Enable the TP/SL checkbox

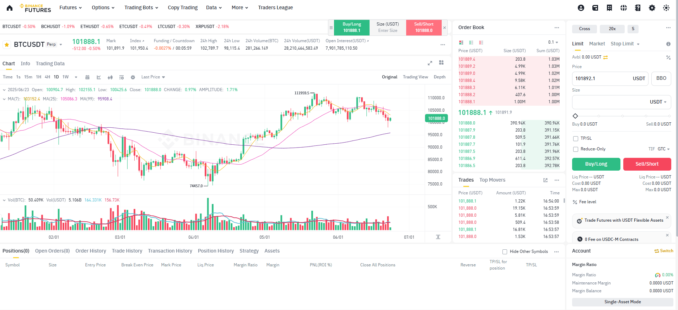tap(576, 139)
